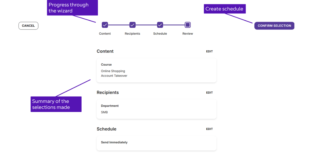Open the current Review wizard step indicator
This screenshot has width=310, height=155.
point(188,25)
